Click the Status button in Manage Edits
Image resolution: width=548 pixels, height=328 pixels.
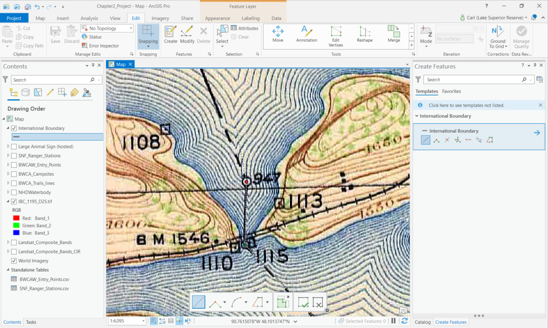pos(92,37)
